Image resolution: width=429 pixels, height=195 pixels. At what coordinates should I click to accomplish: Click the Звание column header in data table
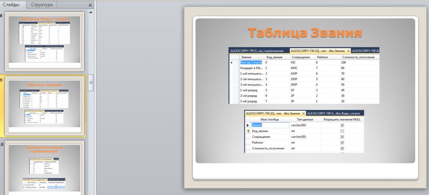[251, 57]
